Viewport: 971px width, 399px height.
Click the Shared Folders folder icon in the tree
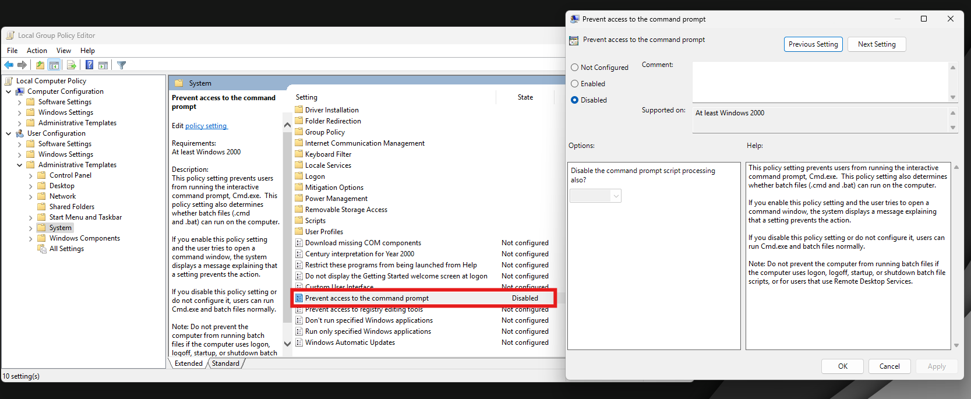41,207
